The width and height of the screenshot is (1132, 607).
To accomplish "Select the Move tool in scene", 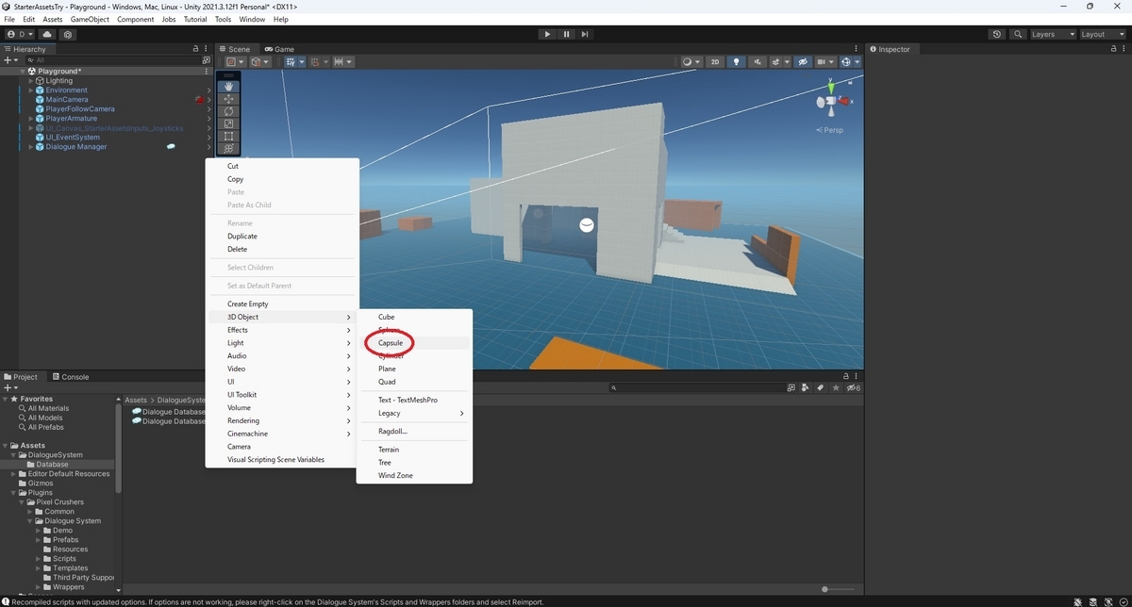I will [x=229, y=99].
